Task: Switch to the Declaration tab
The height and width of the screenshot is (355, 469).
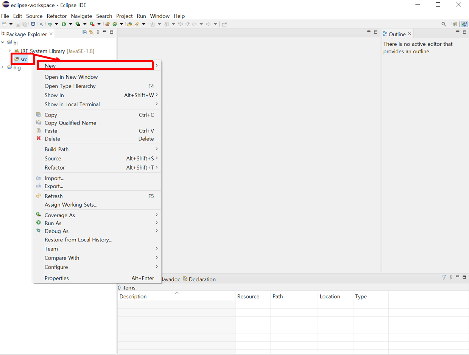Action: (x=199, y=279)
